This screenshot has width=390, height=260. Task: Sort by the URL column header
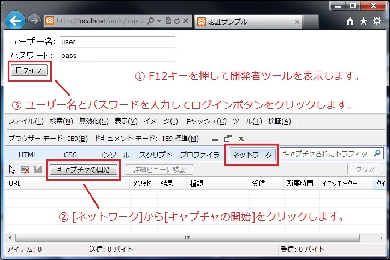68,184
